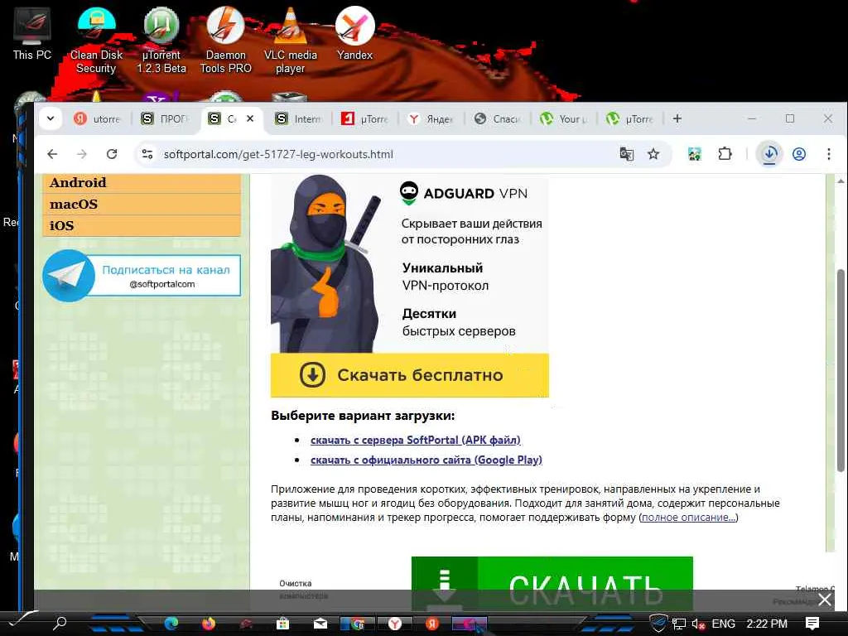
Task: Open µTorrent 1.2.3 Beta desktop icon
Action: point(161,40)
